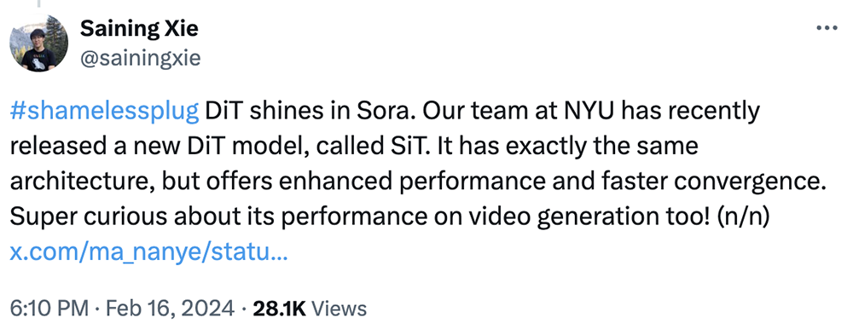
Task: Click the 6:10 PM timestamp
Action: (x=49, y=309)
